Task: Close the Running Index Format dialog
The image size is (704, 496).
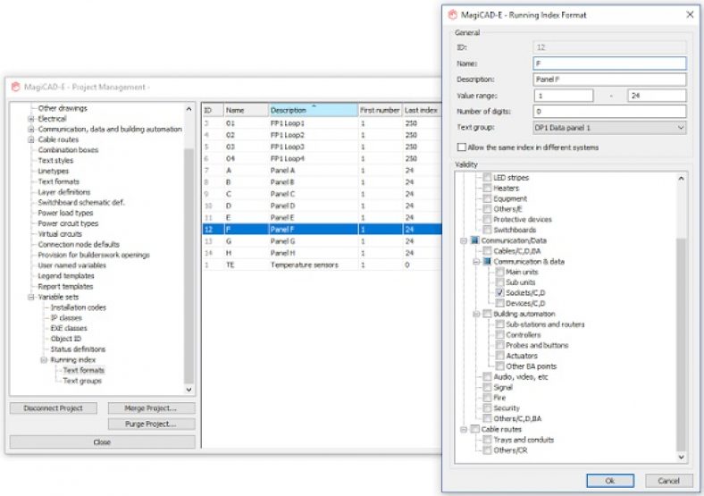Action: tap(690, 15)
